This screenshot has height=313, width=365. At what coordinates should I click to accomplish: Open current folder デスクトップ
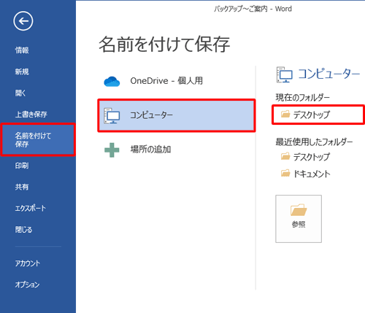[318, 115]
